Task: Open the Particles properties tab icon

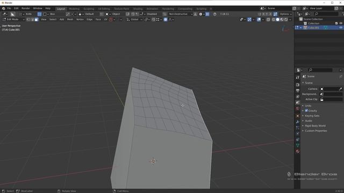Action: [297, 128]
